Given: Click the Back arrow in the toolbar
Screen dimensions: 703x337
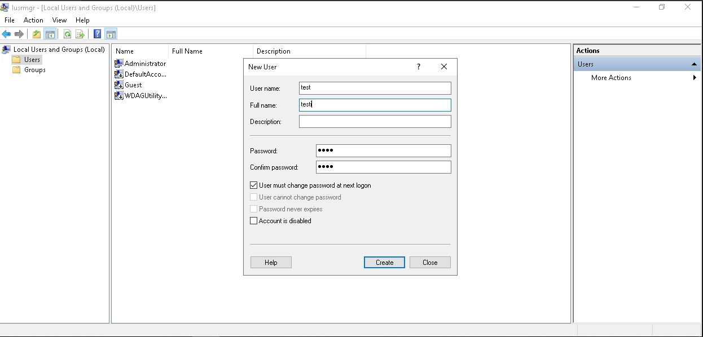Looking at the screenshot, I should click(x=7, y=34).
